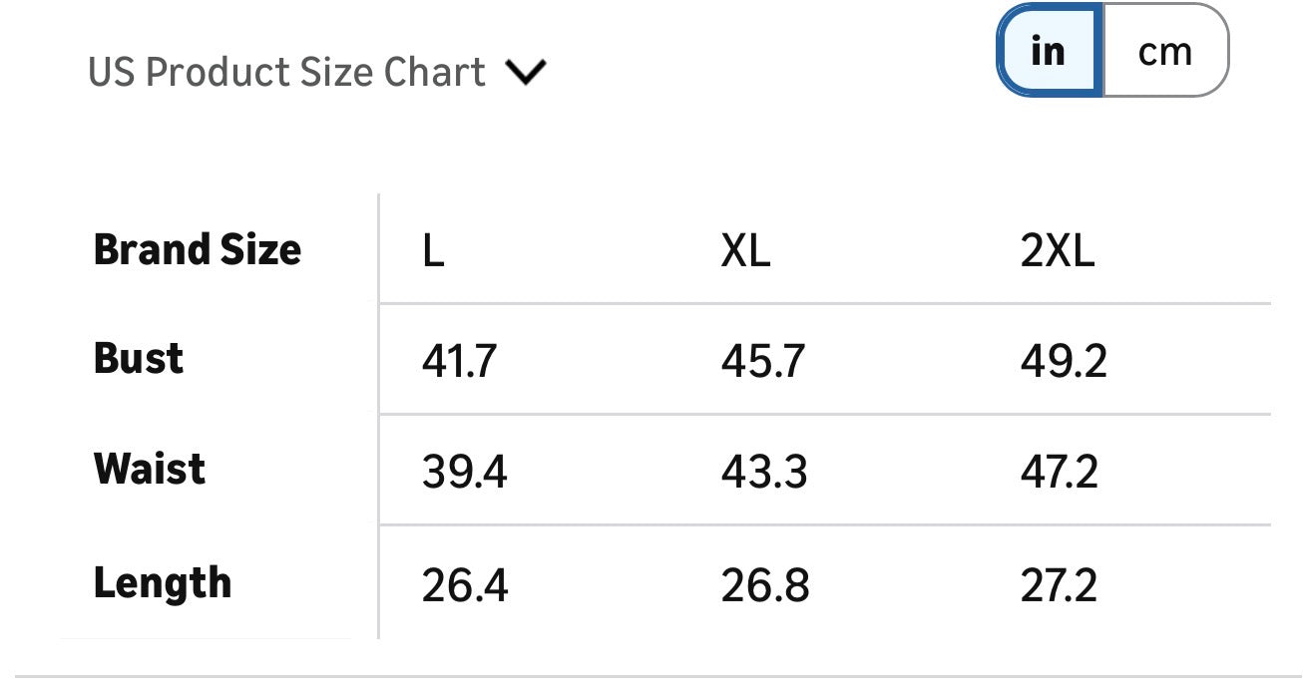Choose the 2XL size column header
This screenshot has width=1303, height=690.
[x=1058, y=252]
